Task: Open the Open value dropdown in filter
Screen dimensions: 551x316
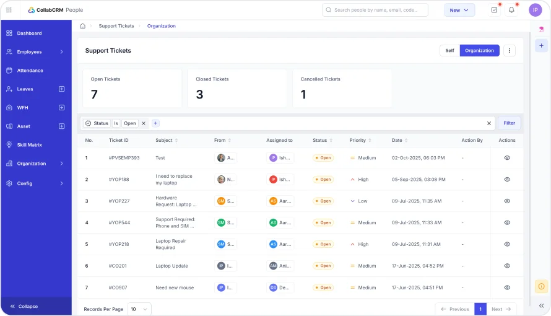Action: pyautogui.click(x=129, y=123)
